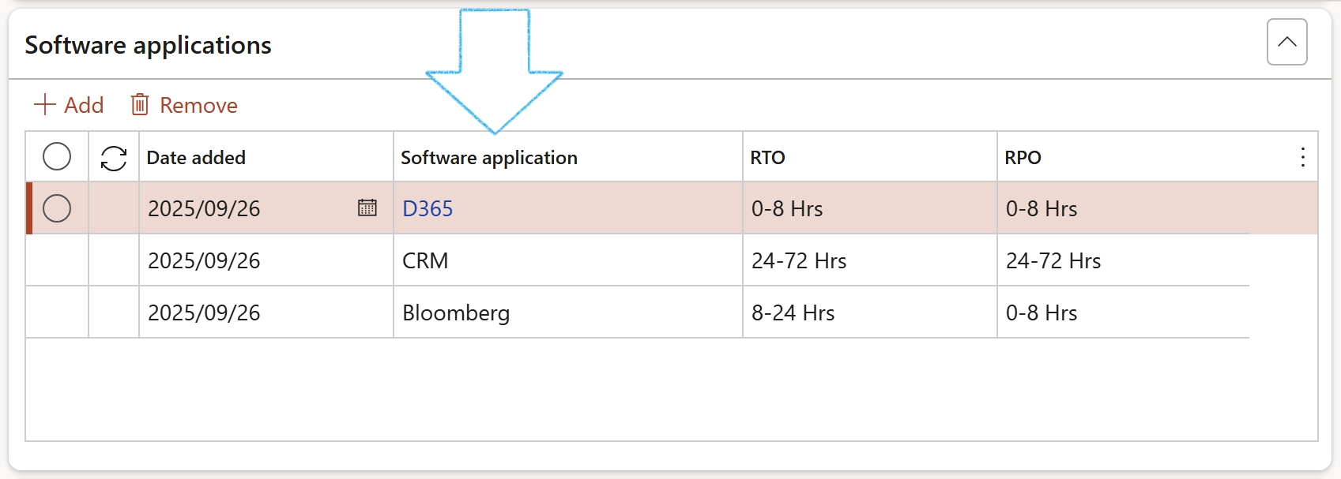
Task: Click the Bloomberg row RPO 0-8 Hrs cell
Action: pos(1042,312)
